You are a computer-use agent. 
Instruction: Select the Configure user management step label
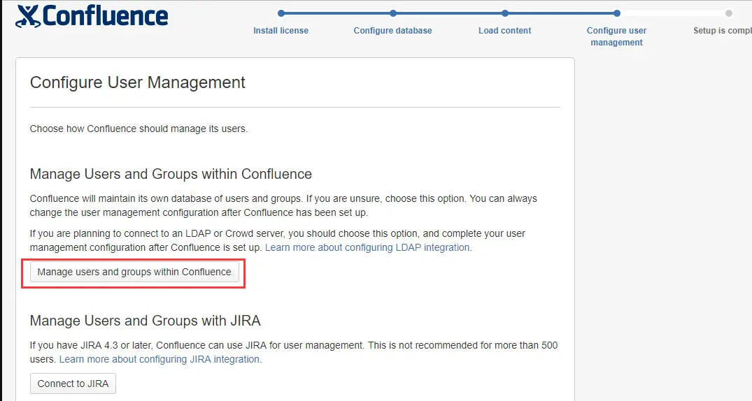(616, 36)
